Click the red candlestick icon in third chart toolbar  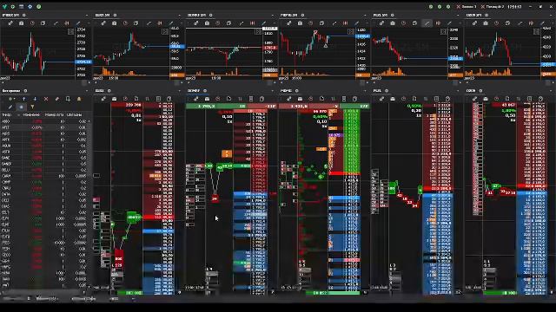click(253, 23)
